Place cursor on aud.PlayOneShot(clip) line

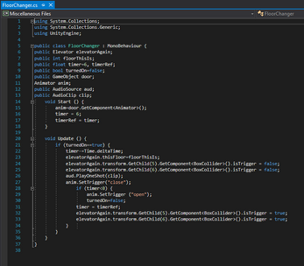pos(94,176)
